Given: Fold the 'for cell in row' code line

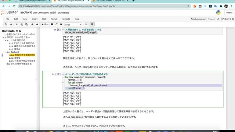Looking at the screenshot, I should pyautogui.click(x=63, y=82).
